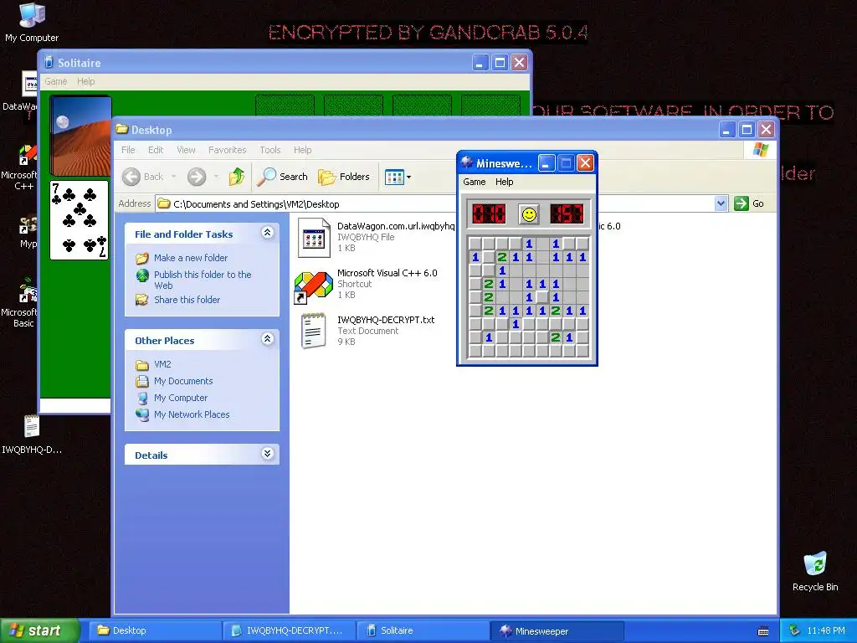Click the Minesweeper title bar icon
The image size is (857, 643).
click(x=466, y=162)
